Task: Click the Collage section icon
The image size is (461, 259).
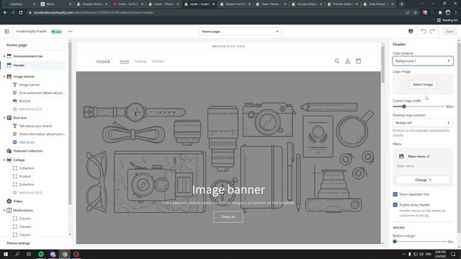Action: click(x=9, y=160)
